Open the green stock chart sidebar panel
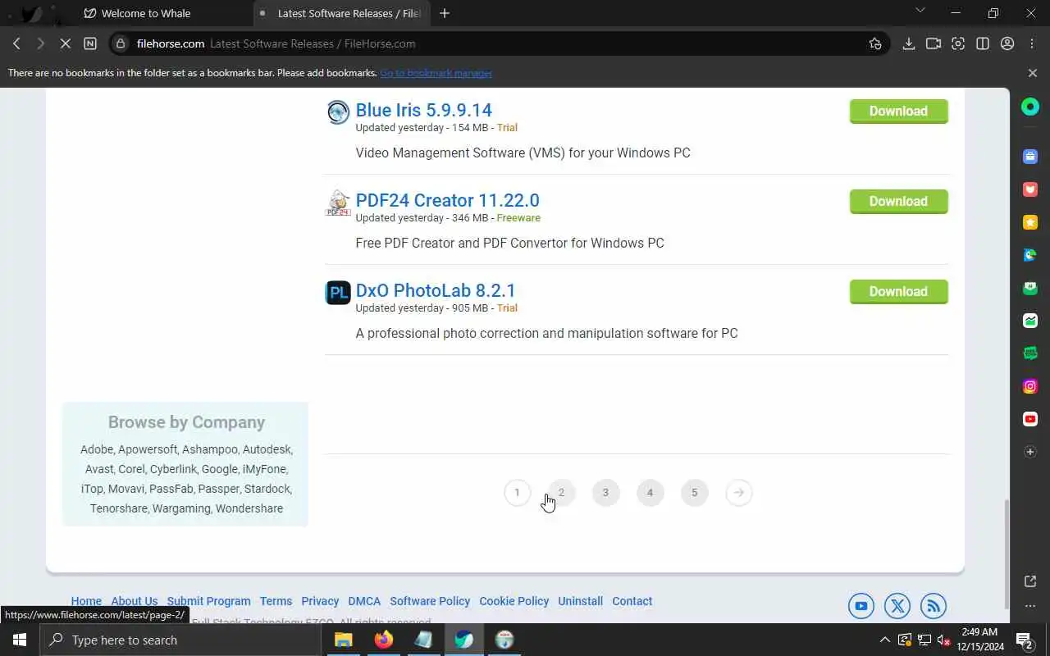Viewport: 1050px width, 656px height. 1030,321
